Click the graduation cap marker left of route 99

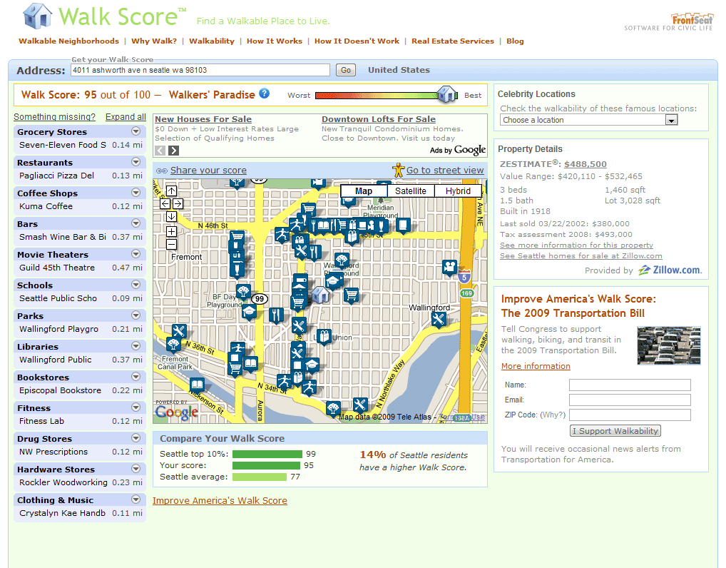[x=249, y=311]
